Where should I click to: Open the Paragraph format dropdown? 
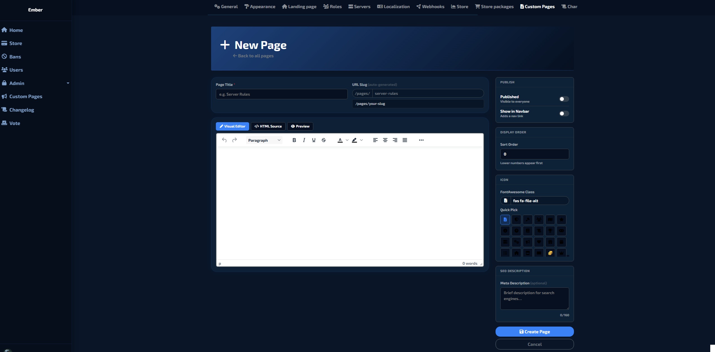pyautogui.click(x=264, y=140)
